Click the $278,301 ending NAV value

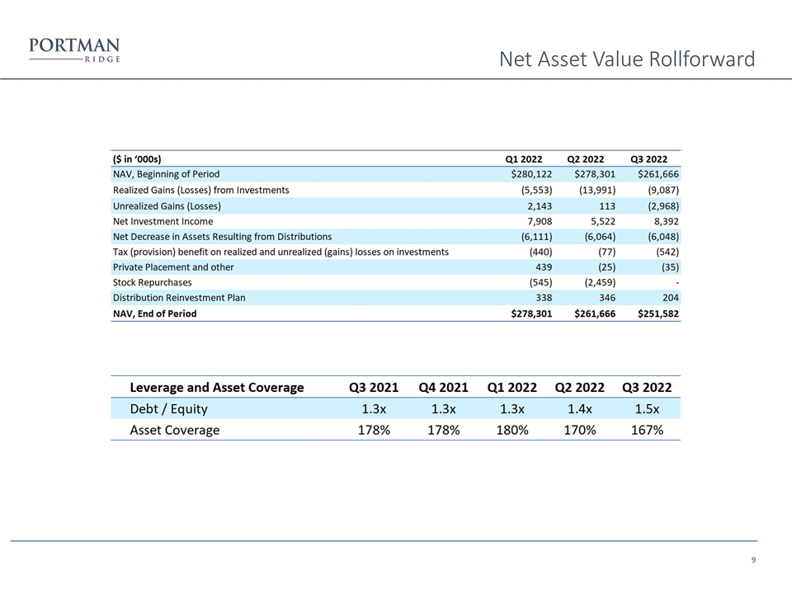tap(531, 313)
